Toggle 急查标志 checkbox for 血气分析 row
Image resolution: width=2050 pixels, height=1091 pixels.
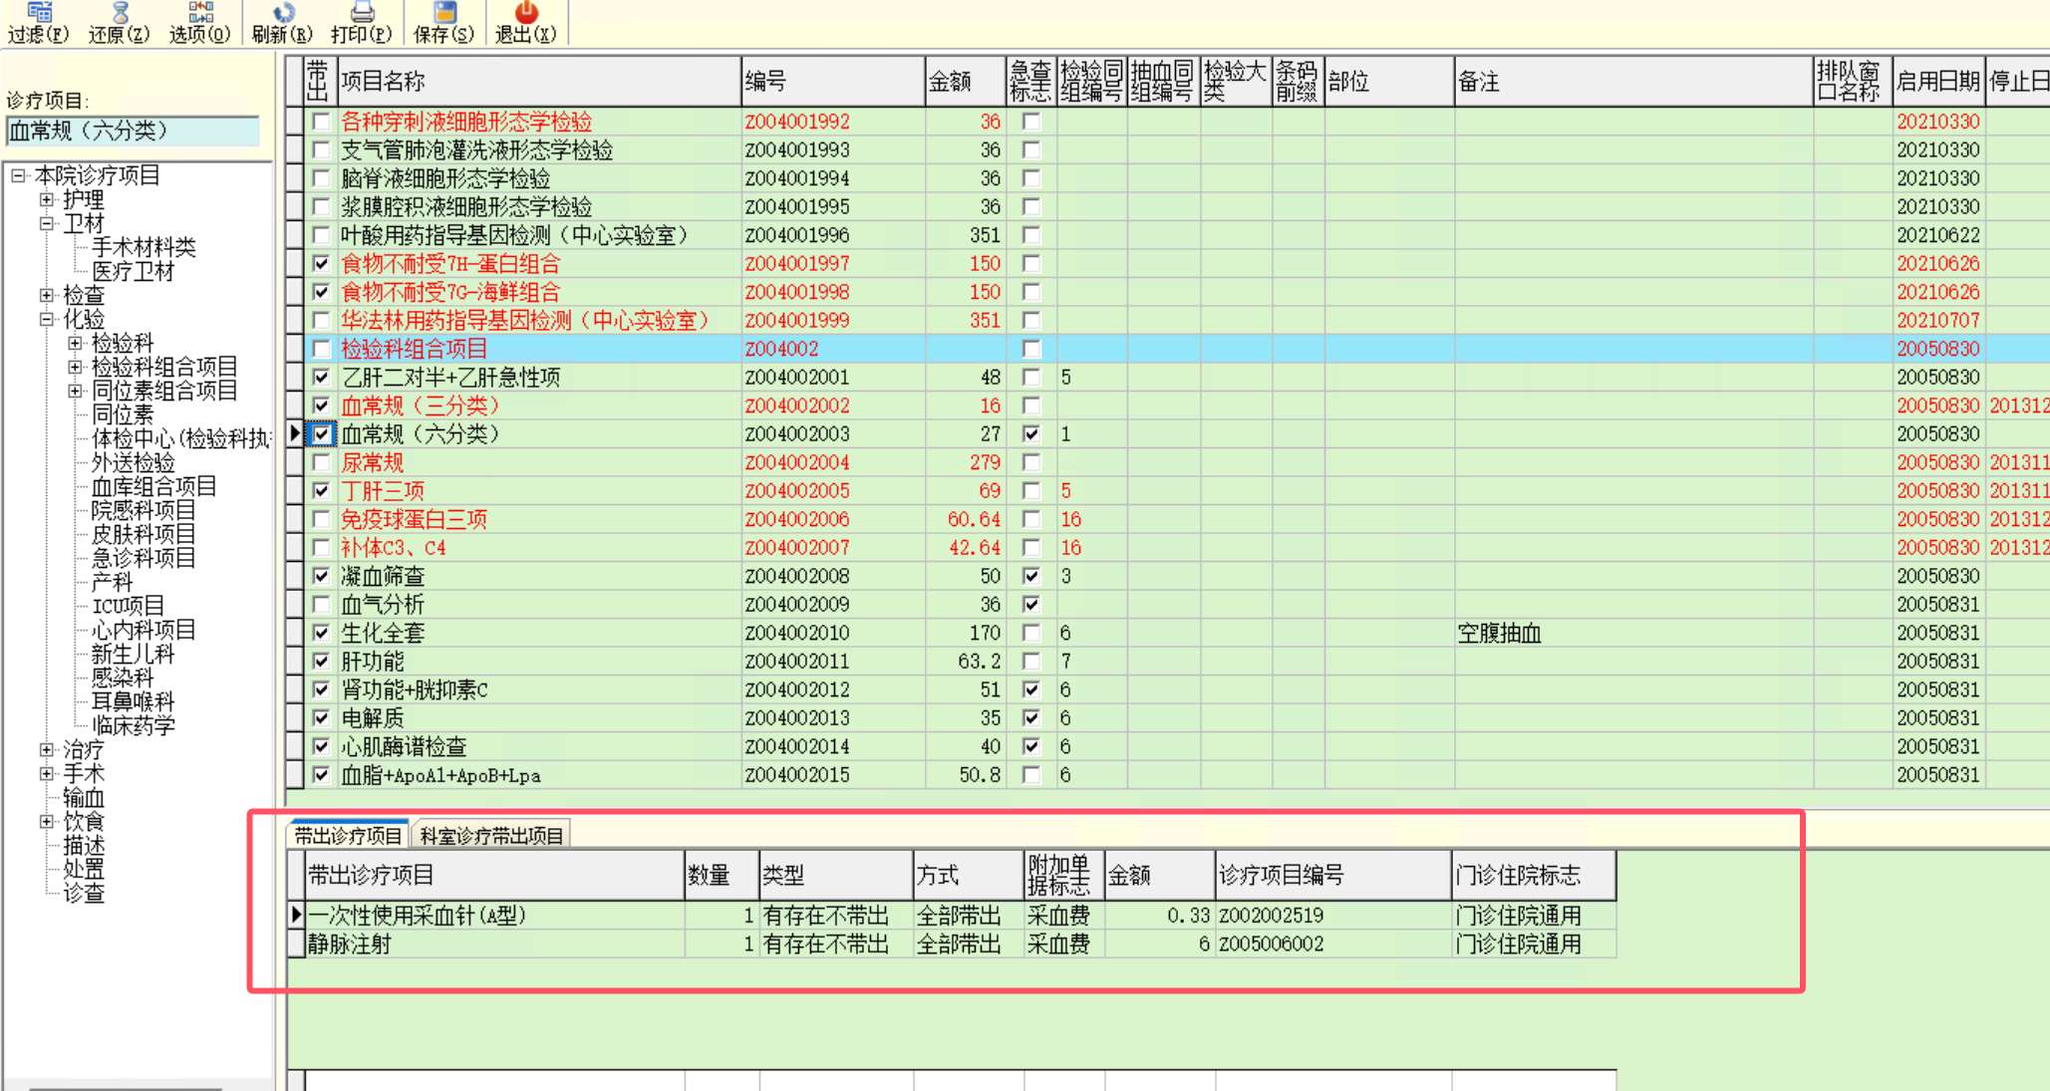point(1031,605)
